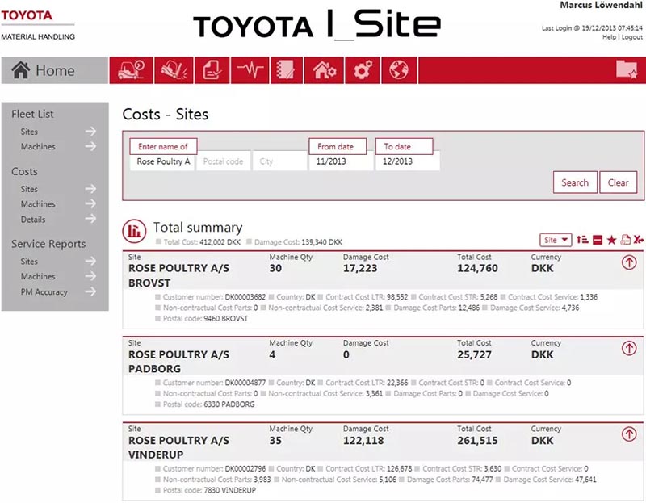The image size is (646, 503).
Task: Open the forklift fleet utilization icon
Action: pos(131,70)
